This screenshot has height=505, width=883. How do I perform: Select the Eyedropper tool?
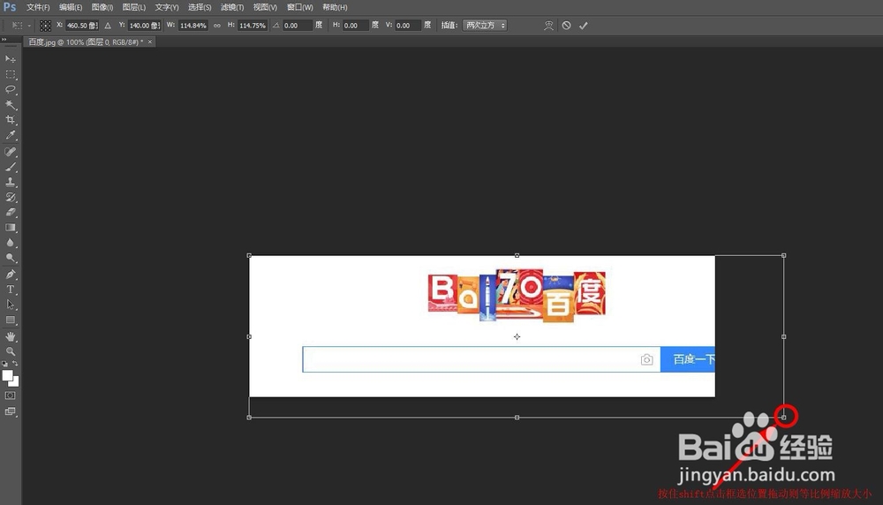(10, 135)
